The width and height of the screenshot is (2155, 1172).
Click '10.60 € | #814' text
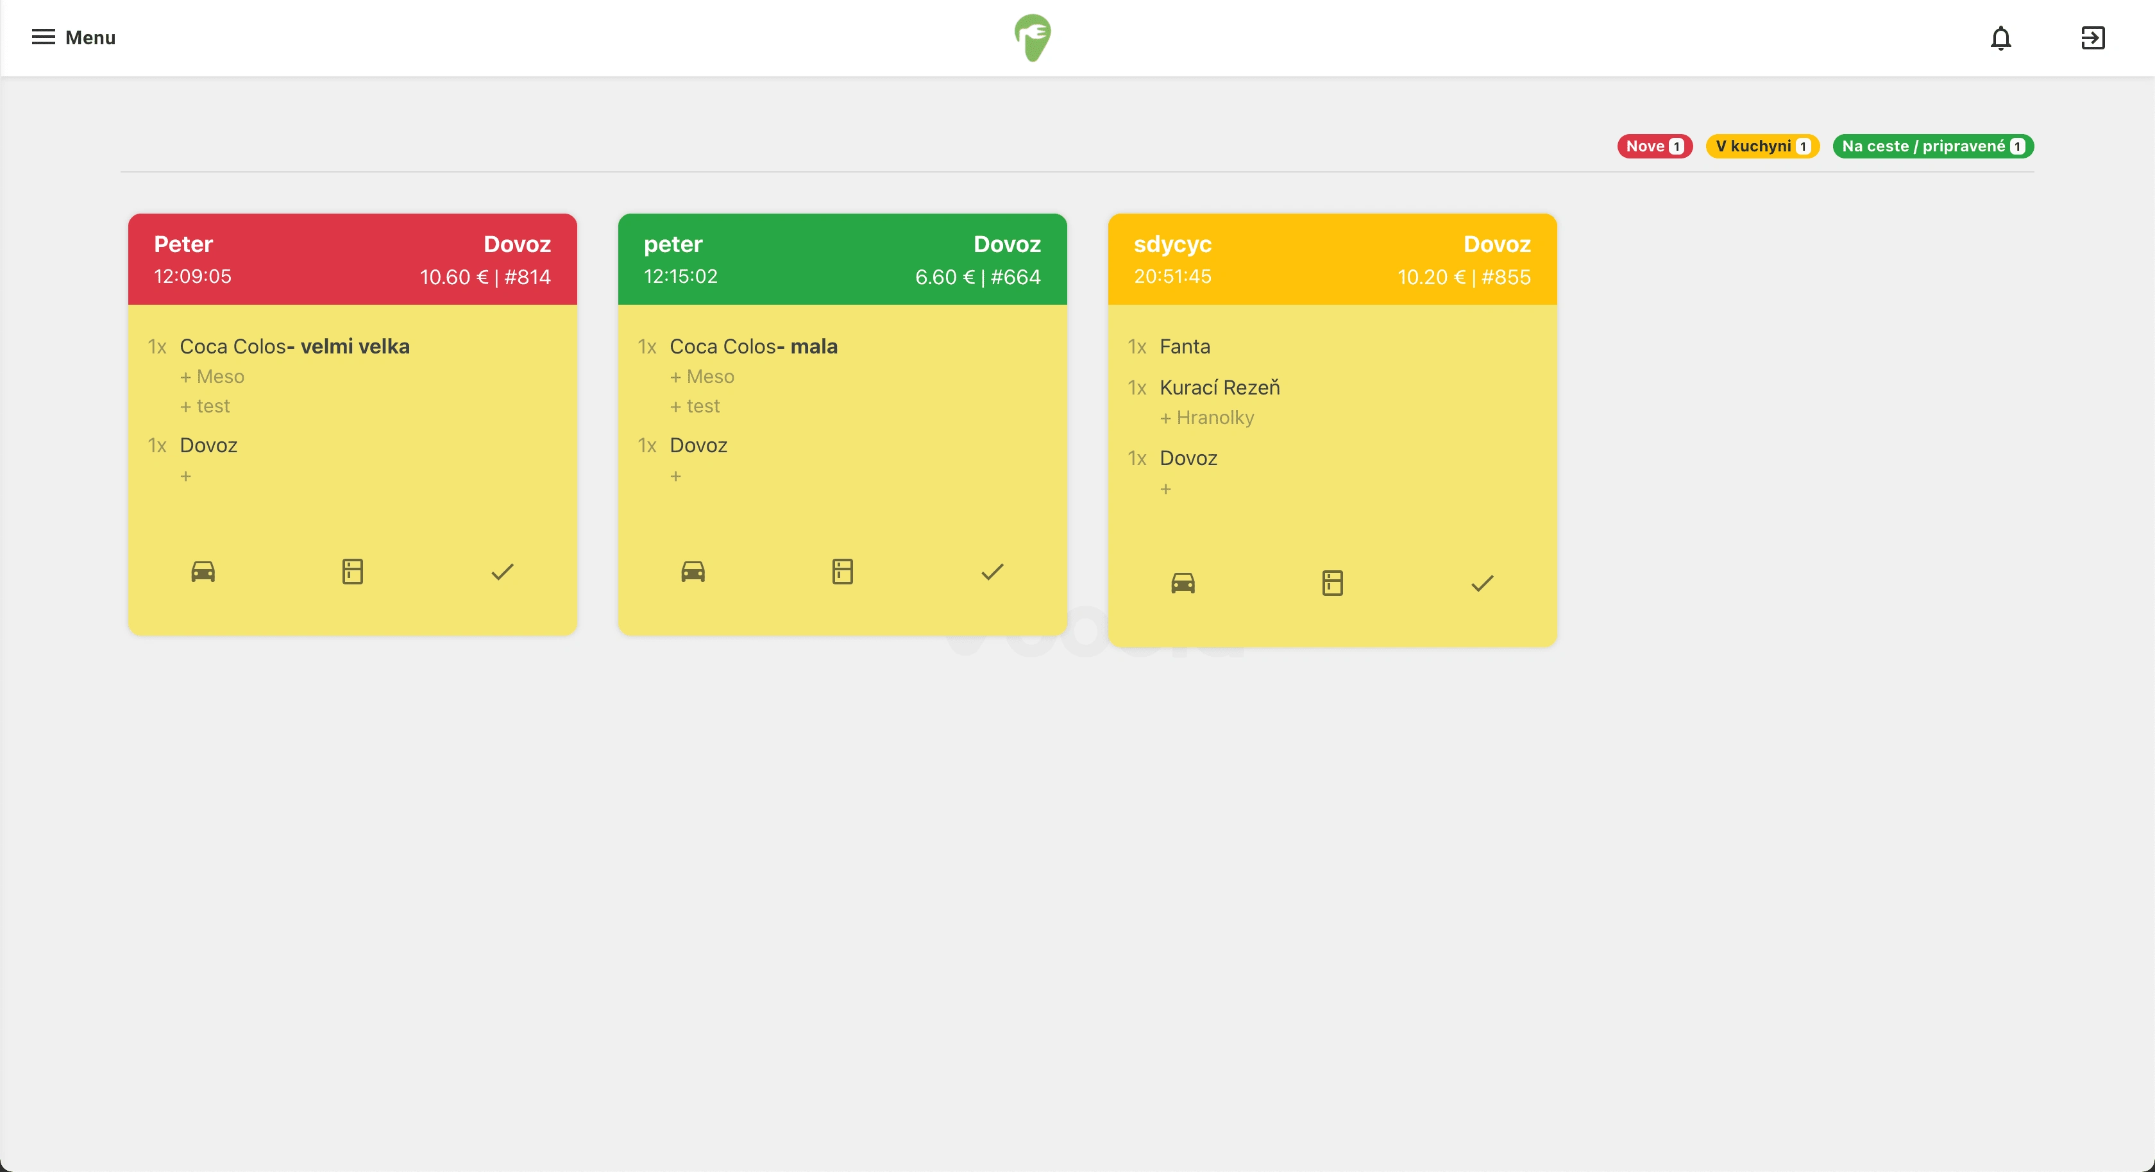[486, 277]
